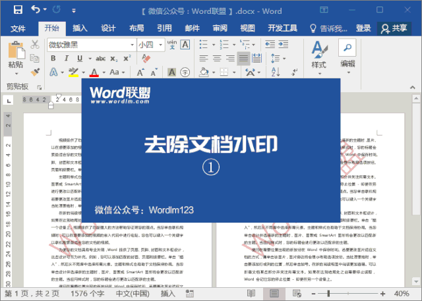This screenshot has width=422, height=301.
Task: Toggle Bold formatting
Action: click(x=53, y=59)
